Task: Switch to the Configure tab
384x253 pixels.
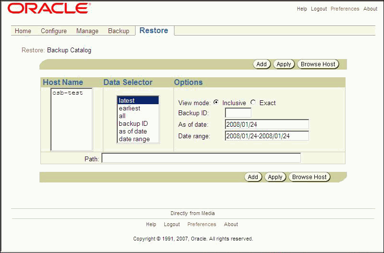Action: pos(54,31)
